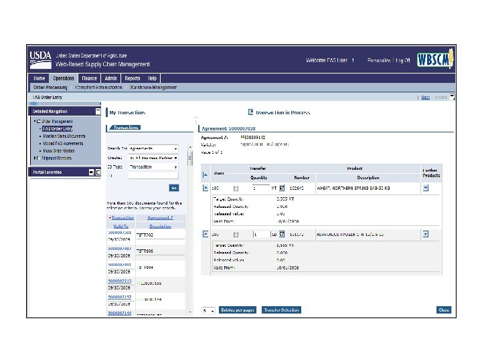Sort by Description column header
482x361 pixels.
tap(160, 226)
